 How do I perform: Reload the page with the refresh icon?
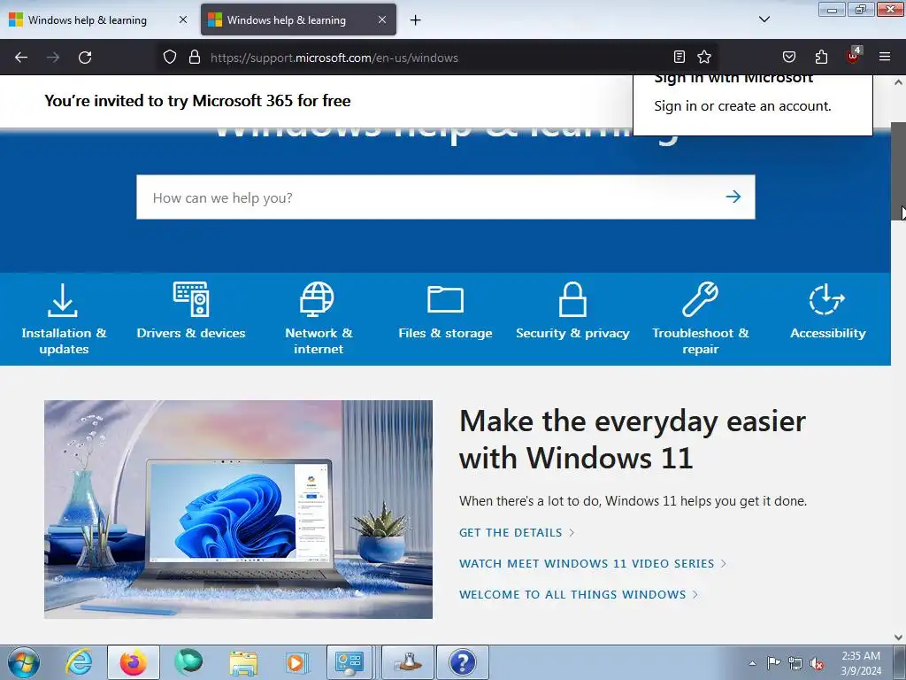pos(85,58)
